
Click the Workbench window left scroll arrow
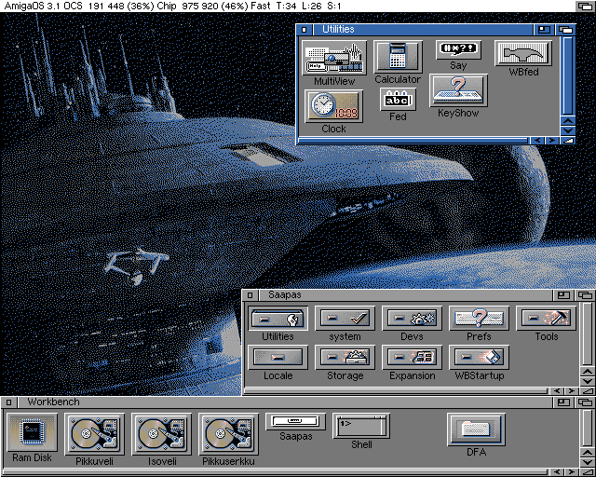(557, 472)
